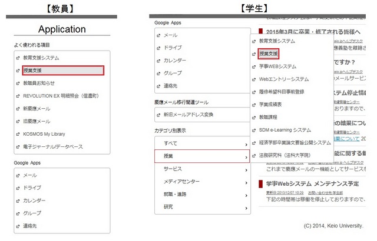The width and height of the screenshot is (377, 241).
Task: Expand the メディアセンター category arrow
Action: [x=246, y=182]
